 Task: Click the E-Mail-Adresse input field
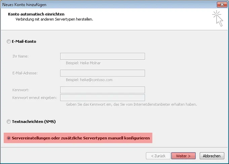[x=103, y=73]
